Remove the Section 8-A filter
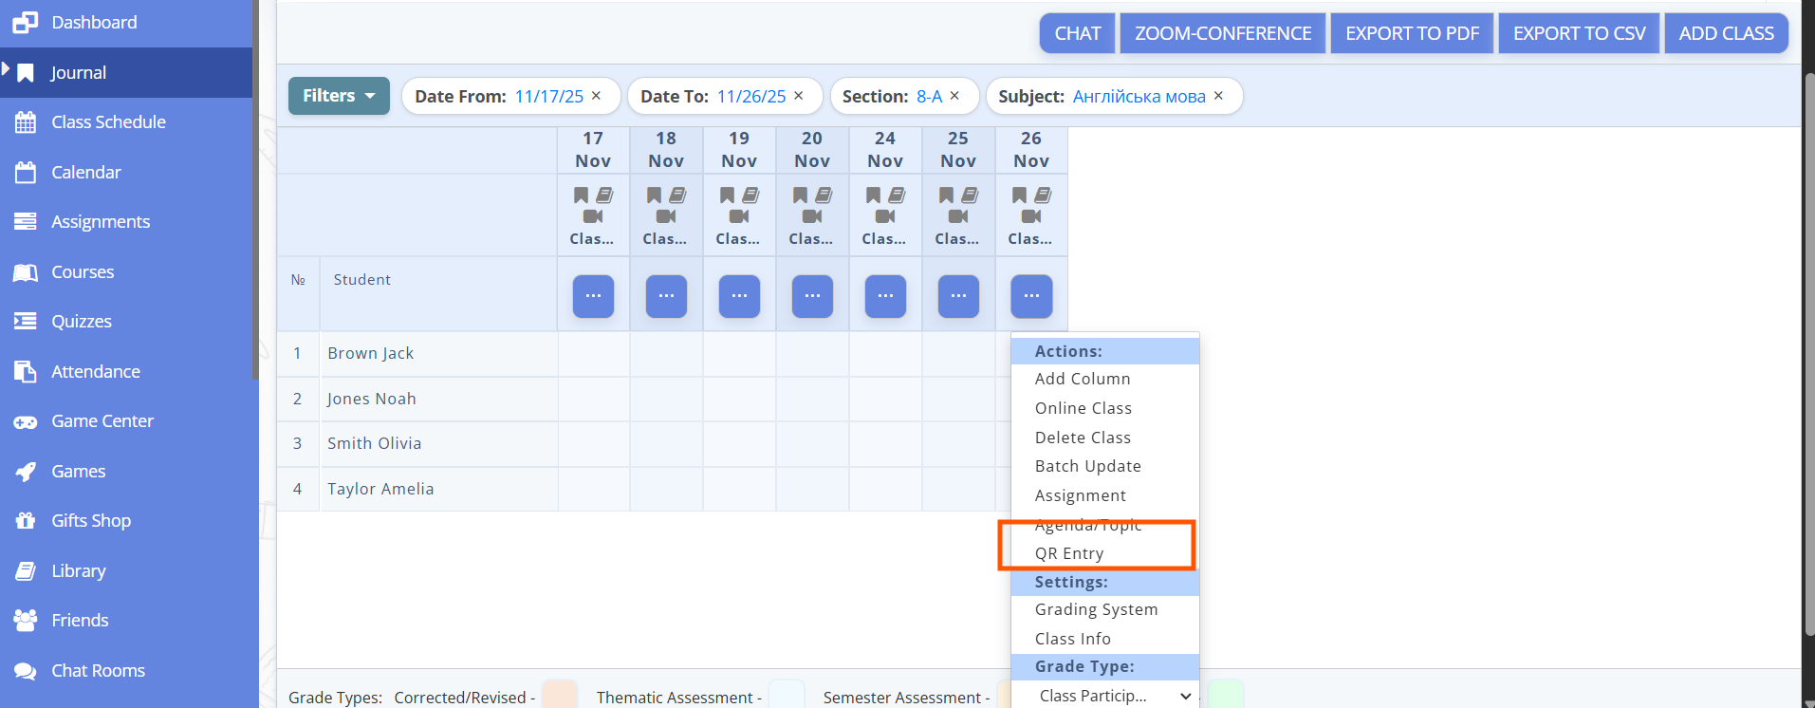 click(x=954, y=96)
